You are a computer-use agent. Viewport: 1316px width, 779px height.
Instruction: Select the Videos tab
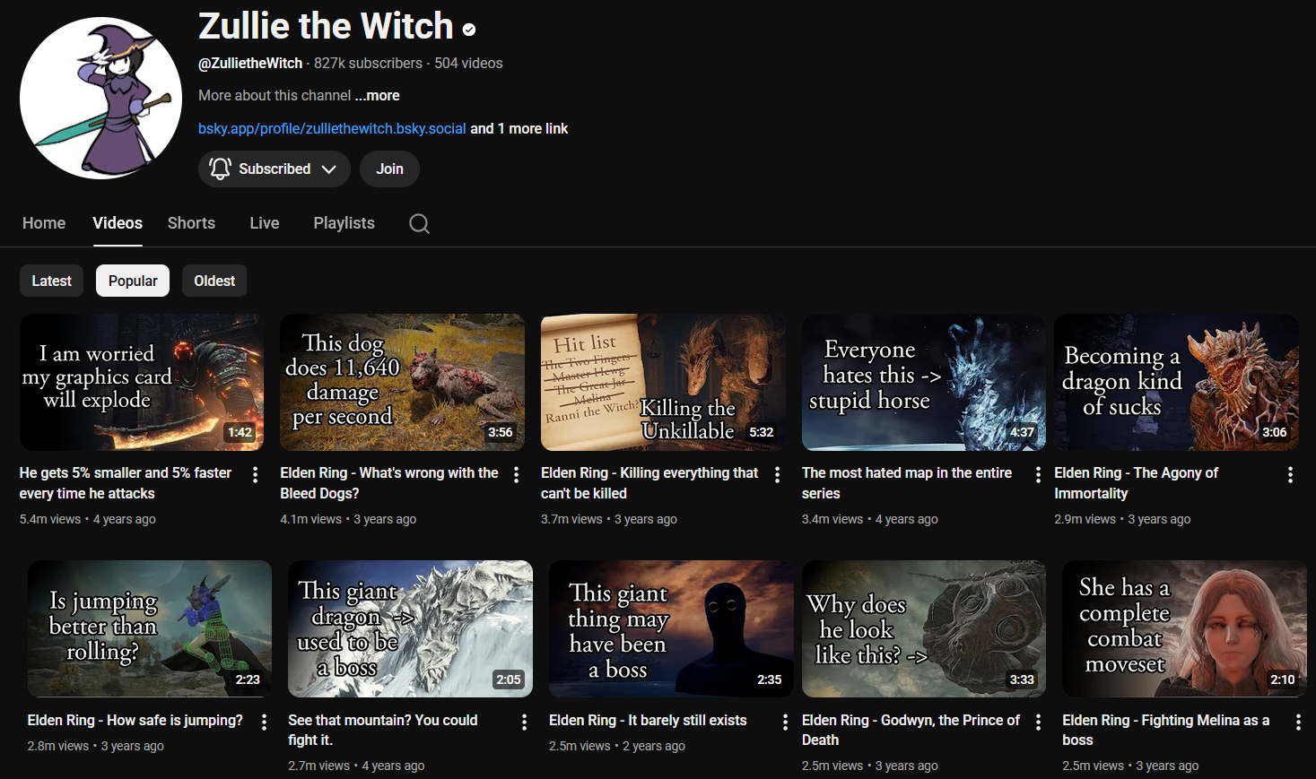pyautogui.click(x=118, y=223)
